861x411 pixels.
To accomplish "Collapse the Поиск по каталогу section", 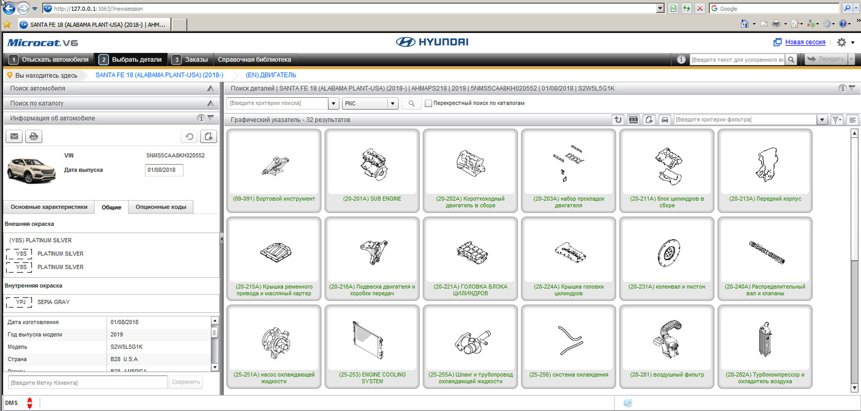I will coord(210,103).
